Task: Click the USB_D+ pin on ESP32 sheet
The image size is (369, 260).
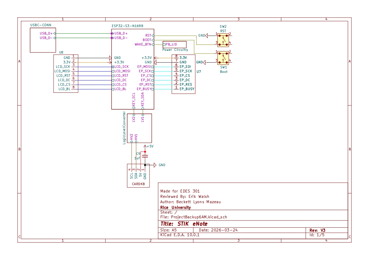Action: [x=121, y=33]
